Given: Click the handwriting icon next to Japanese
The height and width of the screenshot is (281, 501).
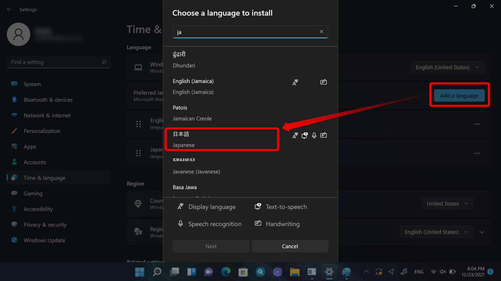Looking at the screenshot, I should (x=324, y=135).
